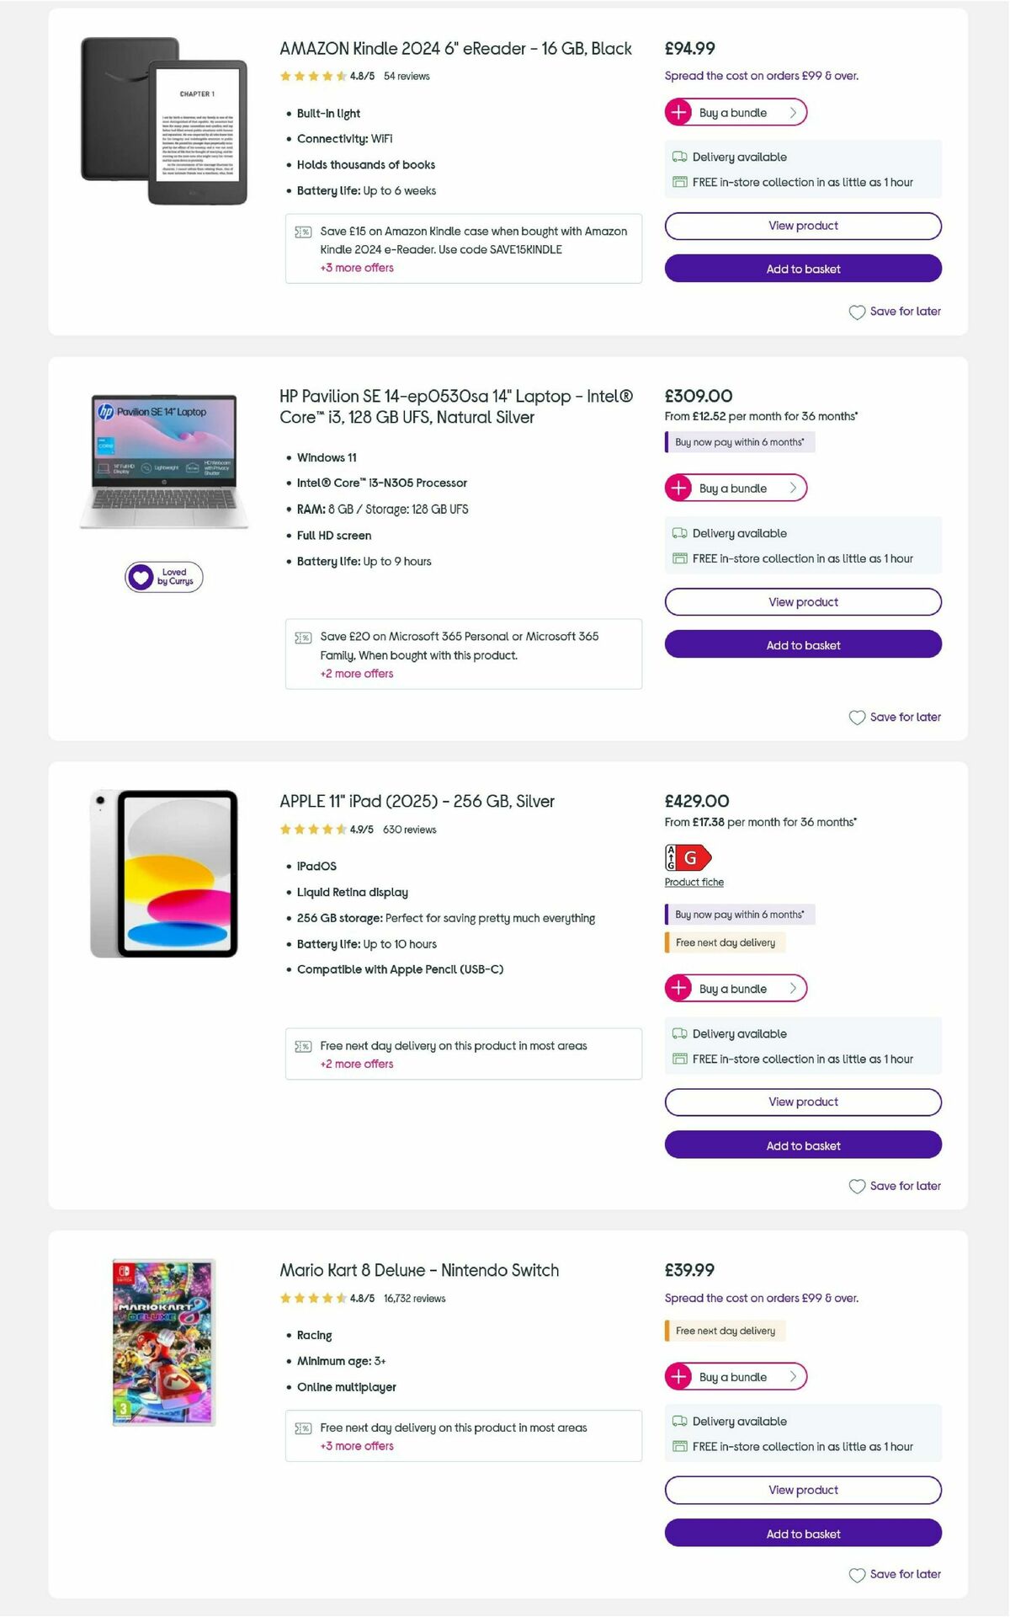Click the HP Pavilion laptop product image

click(165, 462)
